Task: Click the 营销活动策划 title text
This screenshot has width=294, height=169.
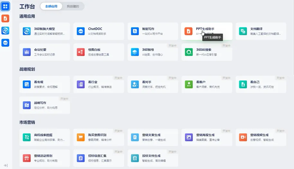Action: point(43,156)
